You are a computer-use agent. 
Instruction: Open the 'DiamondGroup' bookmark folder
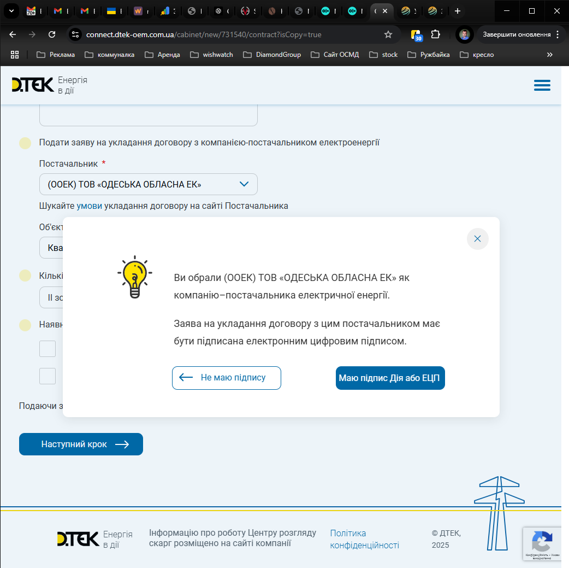272,55
